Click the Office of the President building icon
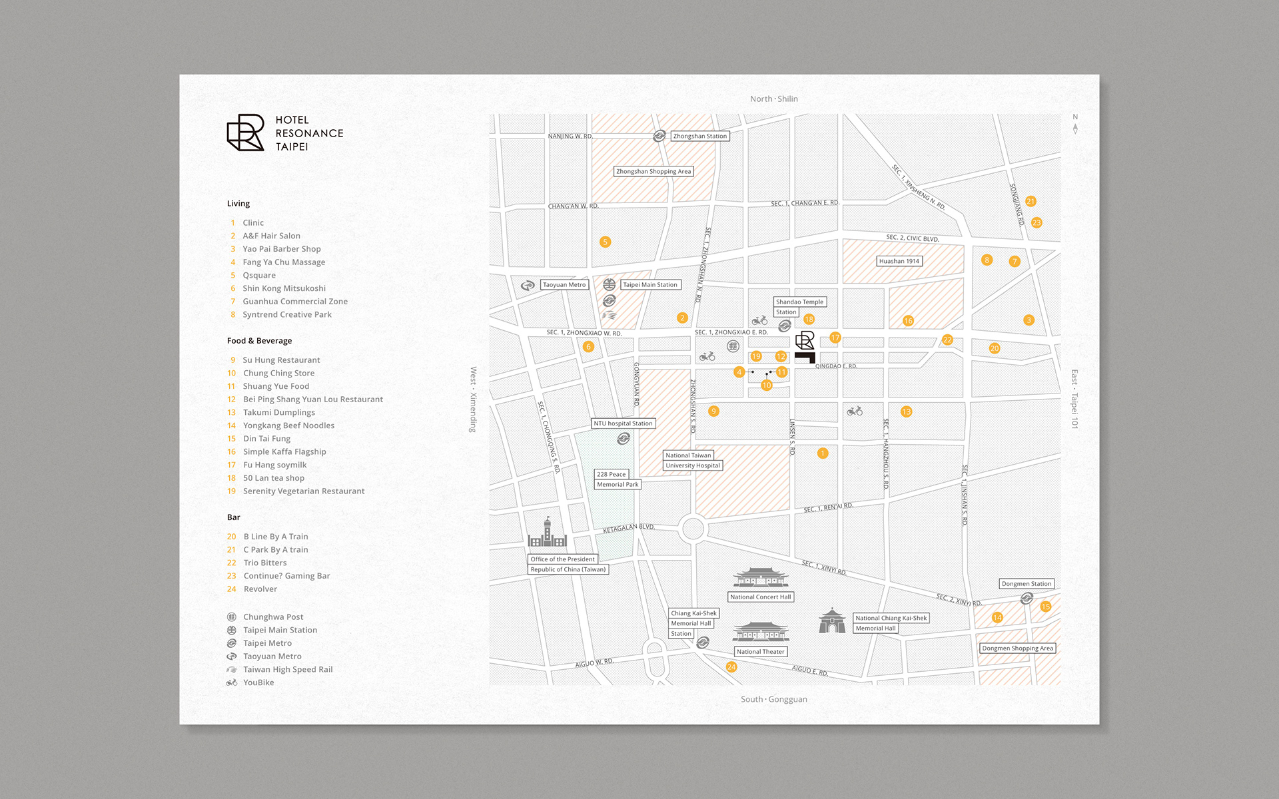1279x799 pixels. [x=547, y=534]
